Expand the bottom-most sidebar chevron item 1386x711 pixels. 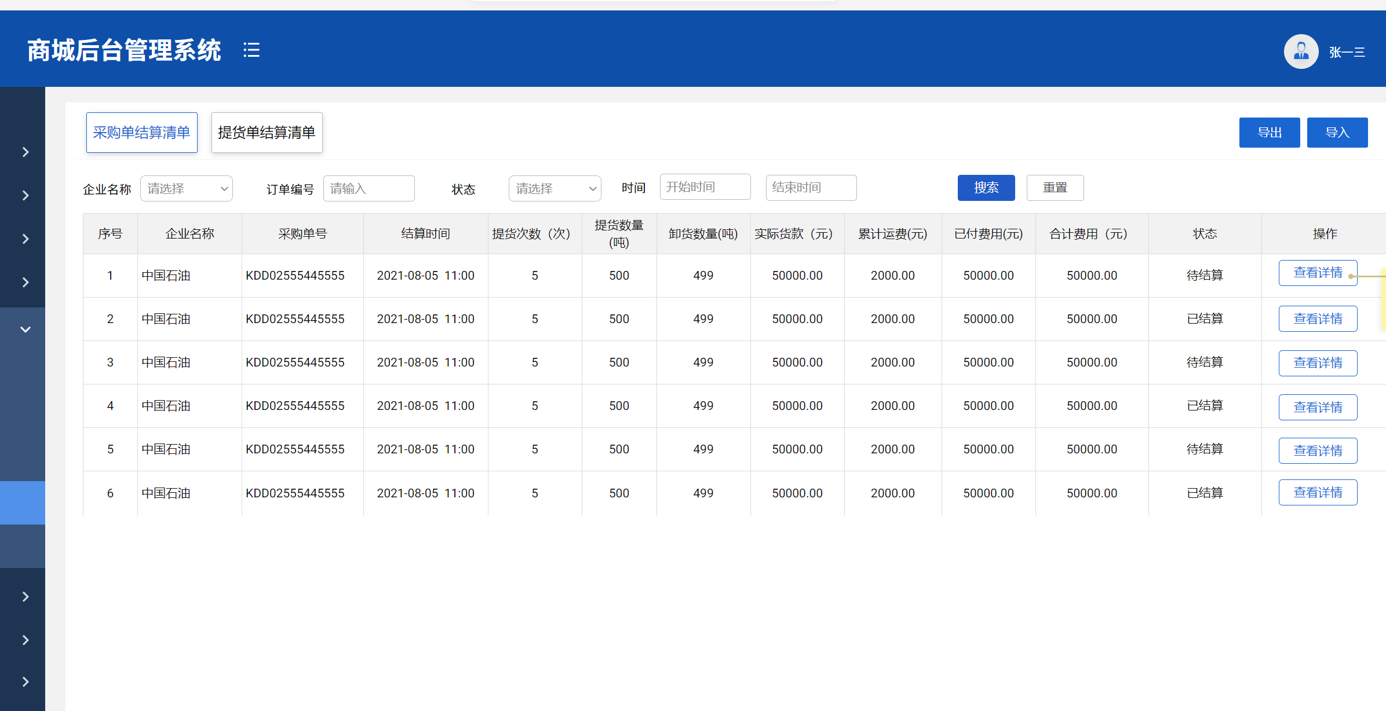tap(25, 681)
